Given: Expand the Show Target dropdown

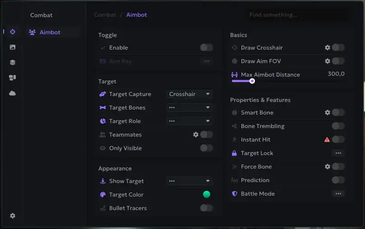Looking at the screenshot, I should click(189, 181).
